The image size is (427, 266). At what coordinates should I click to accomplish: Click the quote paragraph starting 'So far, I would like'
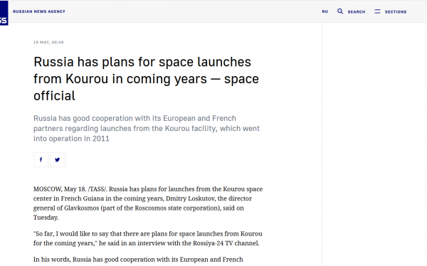click(x=148, y=238)
